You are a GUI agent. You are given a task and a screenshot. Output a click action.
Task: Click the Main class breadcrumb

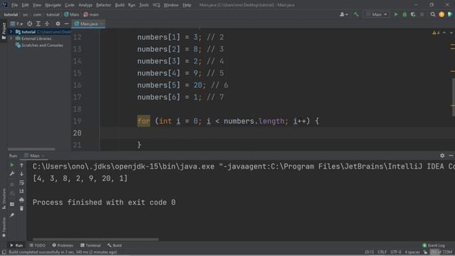71,14
